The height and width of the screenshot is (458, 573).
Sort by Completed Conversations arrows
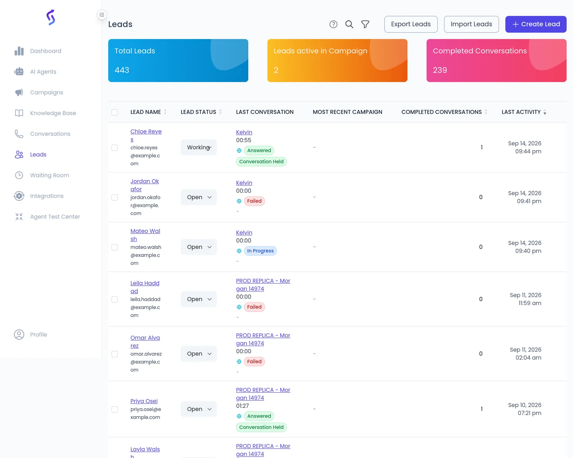[x=486, y=112]
